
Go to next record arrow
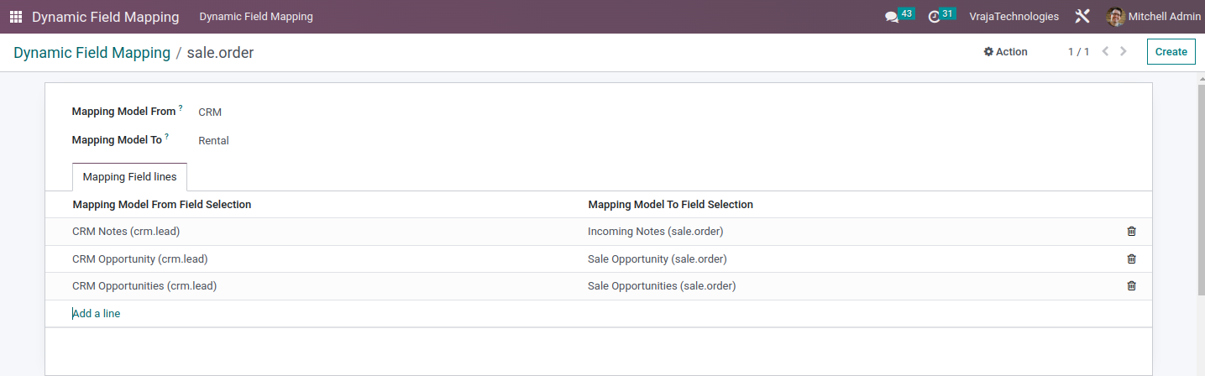1124,52
